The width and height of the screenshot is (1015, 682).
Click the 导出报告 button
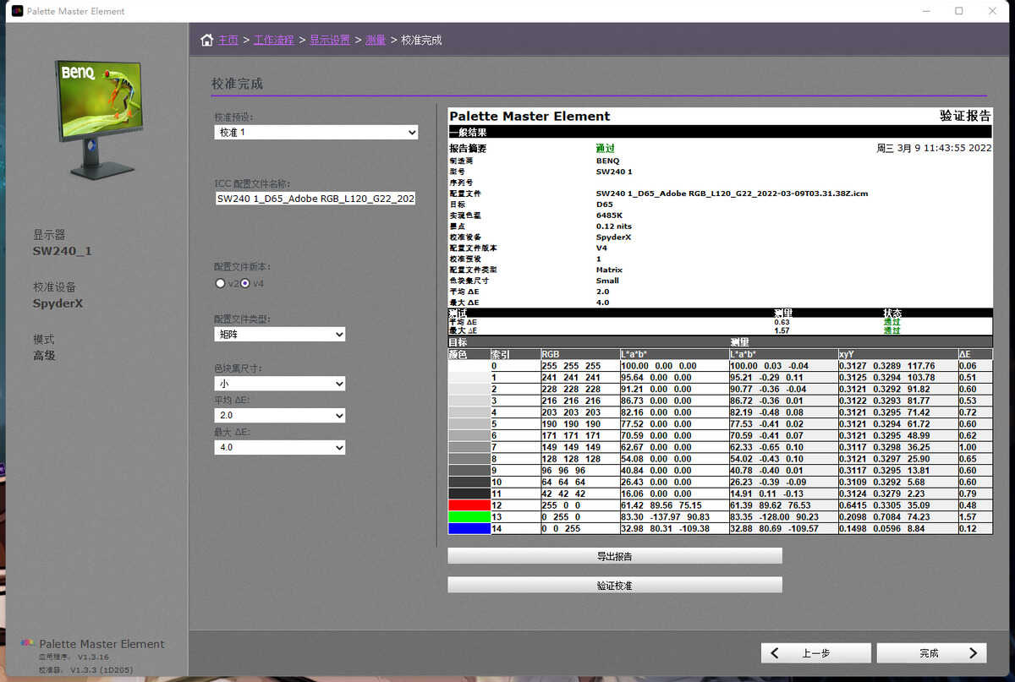click(x=615, y=556)
